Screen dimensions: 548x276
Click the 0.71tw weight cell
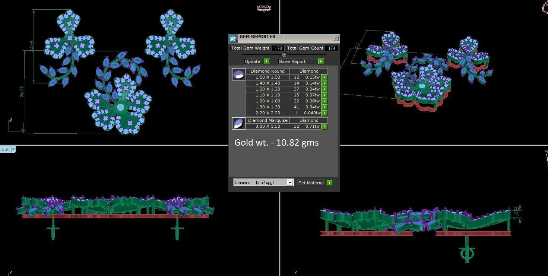pos(312,127)
